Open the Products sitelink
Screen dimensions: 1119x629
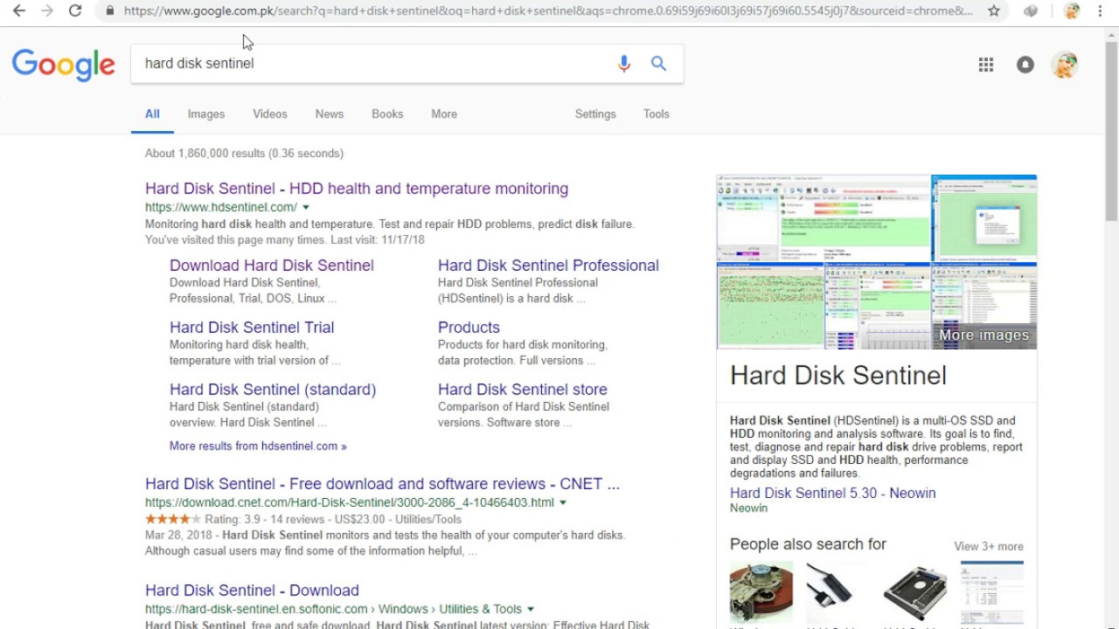click(x=469, y=328)
